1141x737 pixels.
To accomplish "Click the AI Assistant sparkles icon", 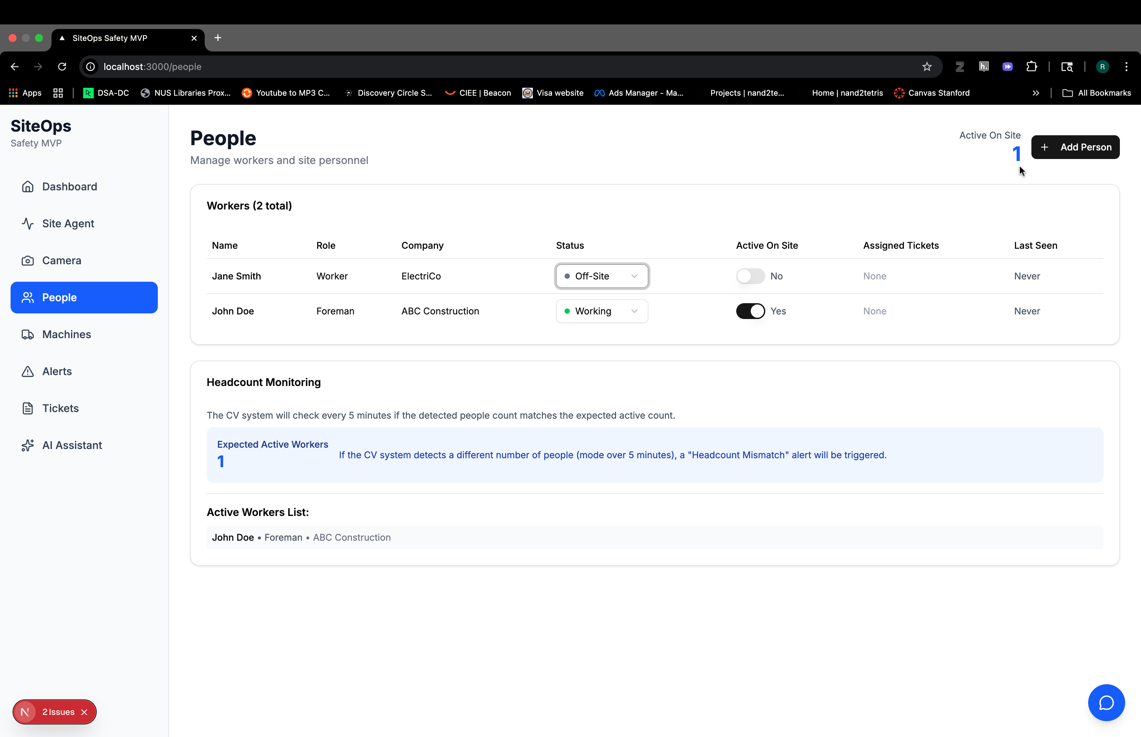I will [28, 445].
